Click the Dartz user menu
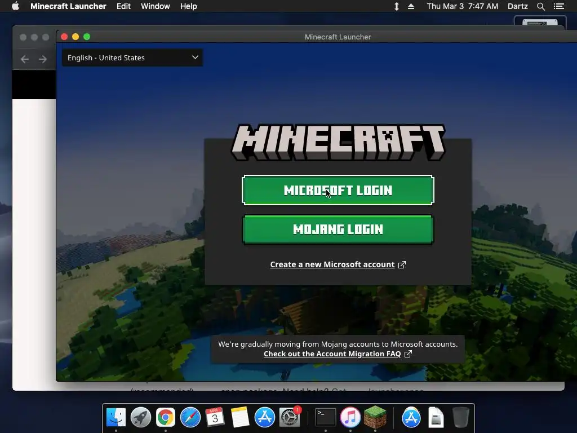 pyautogui.click(x=517, y=6)
